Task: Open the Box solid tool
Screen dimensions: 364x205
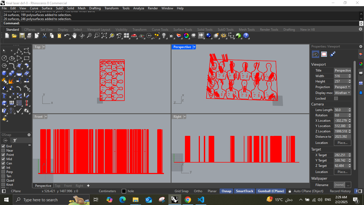Action: coord(4,73)
